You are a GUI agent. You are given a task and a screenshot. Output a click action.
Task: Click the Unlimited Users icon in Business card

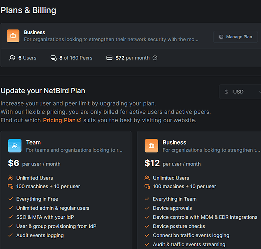[x=147, y=178]
